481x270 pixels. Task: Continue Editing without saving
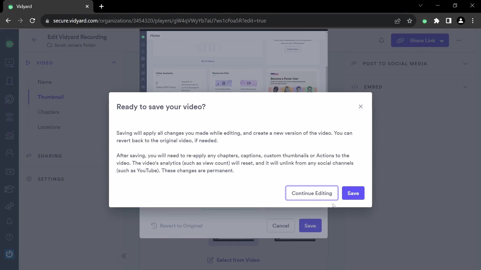[x=312, y=193]
